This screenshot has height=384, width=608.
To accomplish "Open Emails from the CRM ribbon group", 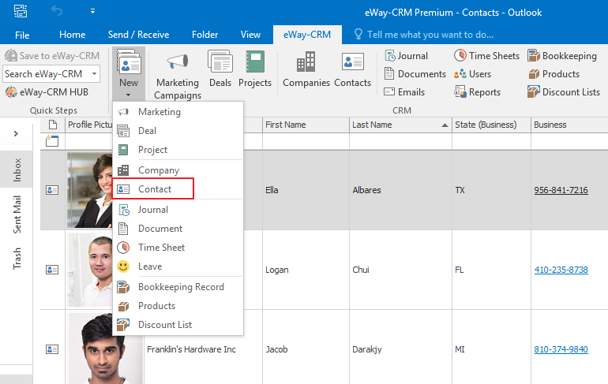I will pyautogui.click(x=404, y=92).
